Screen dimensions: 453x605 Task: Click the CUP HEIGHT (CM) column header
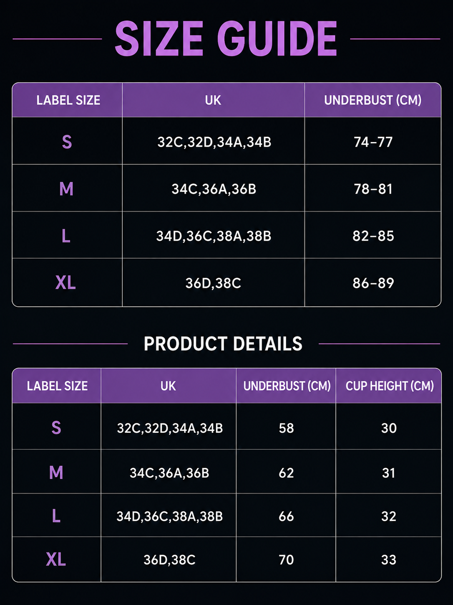(390, 386)
